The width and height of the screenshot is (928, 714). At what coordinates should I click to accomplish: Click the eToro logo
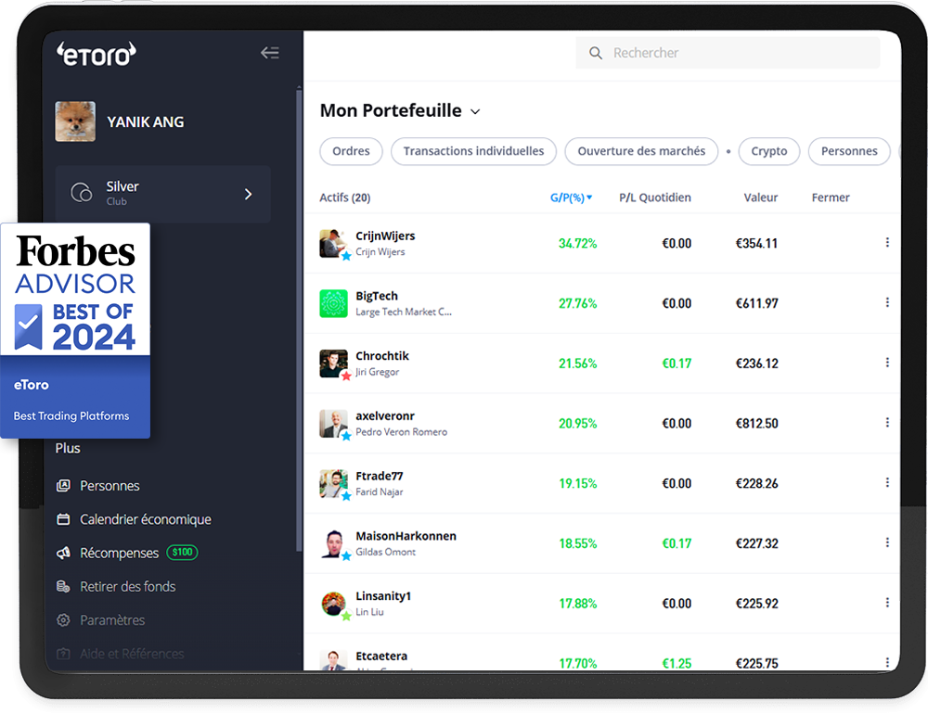pos(97,54)
